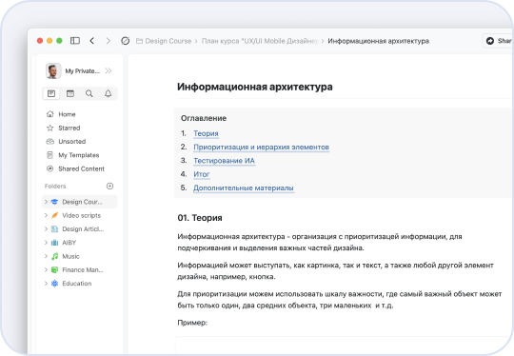Click the page title Информационная архитектура
Viewport: 514px width, 356px height.
click(x=255, y=87)
